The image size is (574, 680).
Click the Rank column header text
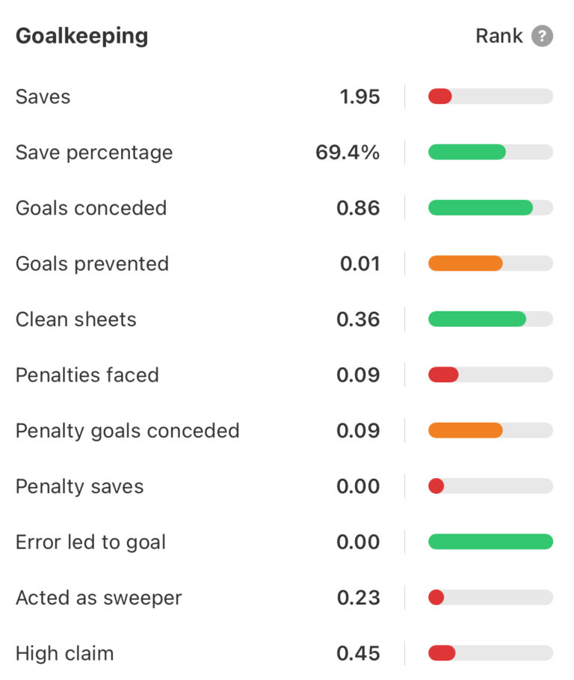pos(499,36)
